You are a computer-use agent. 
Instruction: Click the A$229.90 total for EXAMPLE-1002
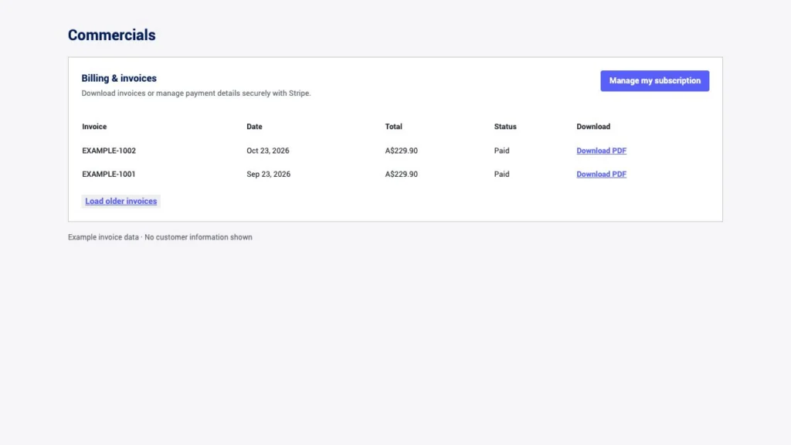(402, 151)
